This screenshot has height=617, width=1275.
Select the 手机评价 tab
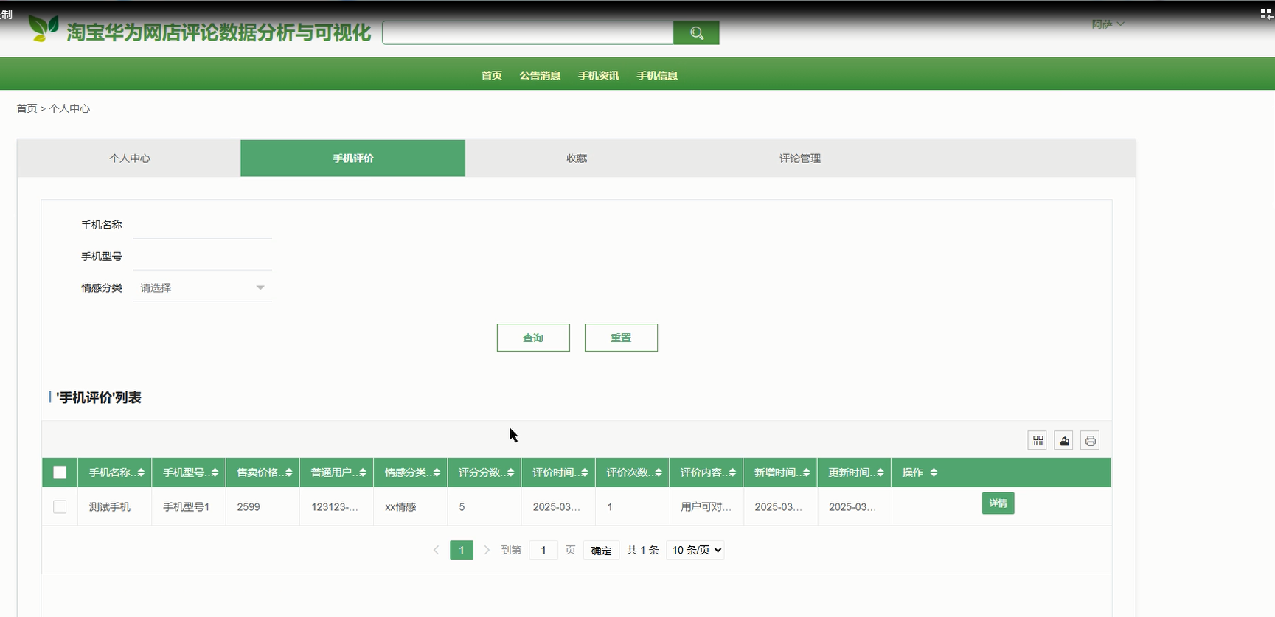click(x=352, y=158)
